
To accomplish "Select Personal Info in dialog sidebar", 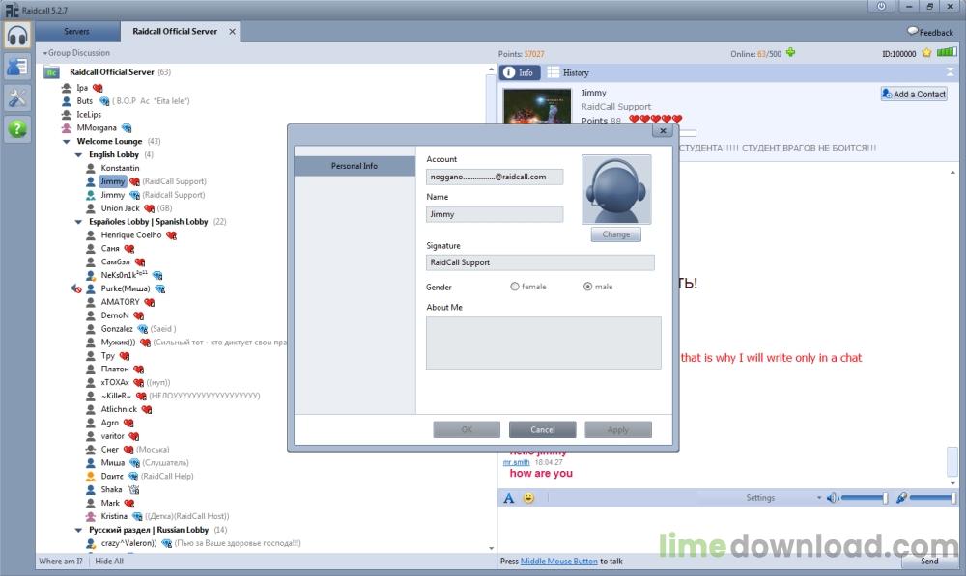I will 355,166.
